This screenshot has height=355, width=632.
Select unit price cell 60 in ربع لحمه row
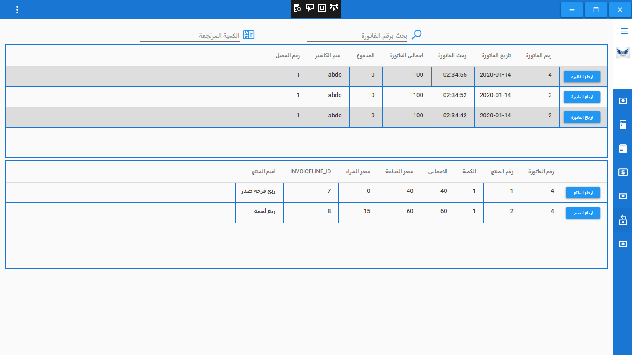[400, 213]
